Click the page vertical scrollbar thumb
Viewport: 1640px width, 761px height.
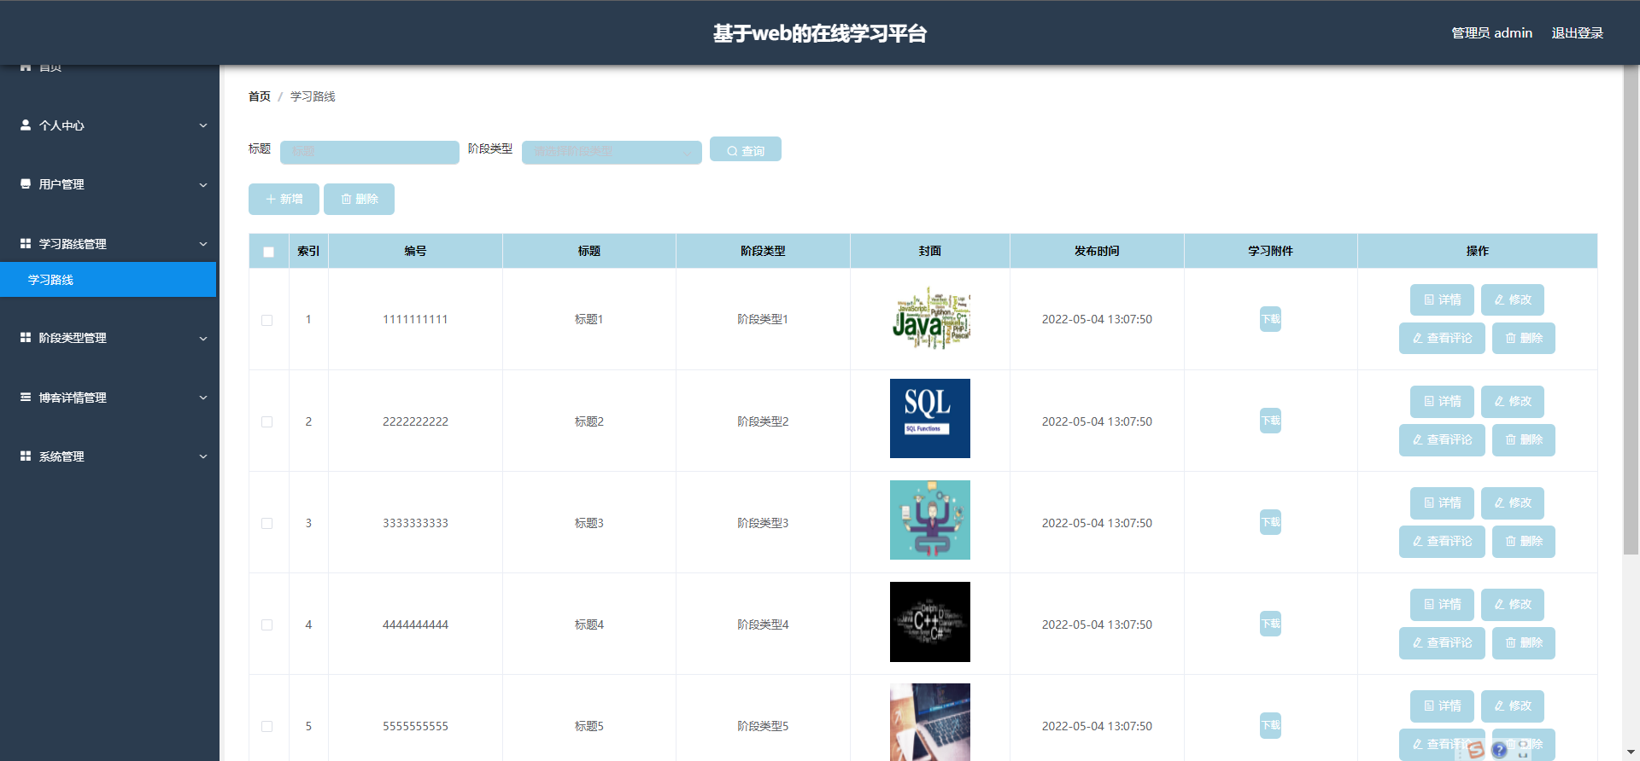tap(1631, 310)
